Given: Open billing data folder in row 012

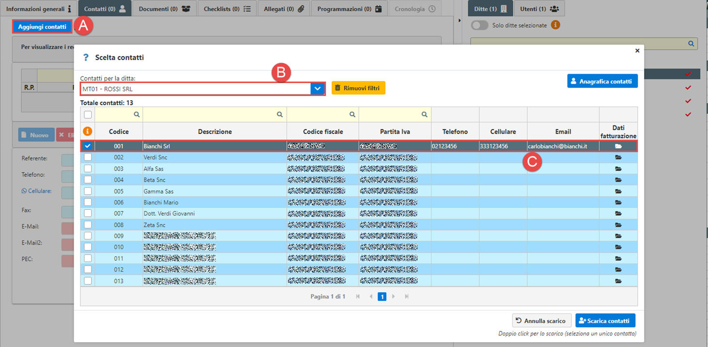Looking at the screenshot, I should point(618,269).
